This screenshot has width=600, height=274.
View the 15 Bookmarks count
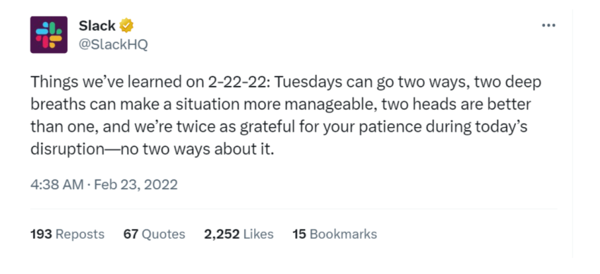tap(335, 234)
